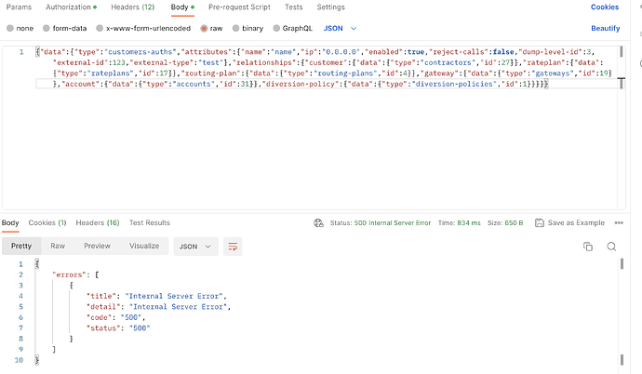
Task: Select the x-www-form-urlencoded option
Action: pos(143,28)
